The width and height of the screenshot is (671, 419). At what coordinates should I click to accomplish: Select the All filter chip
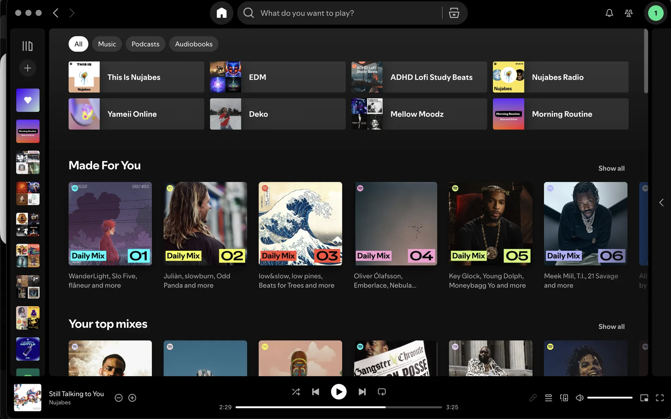(79, 44)
